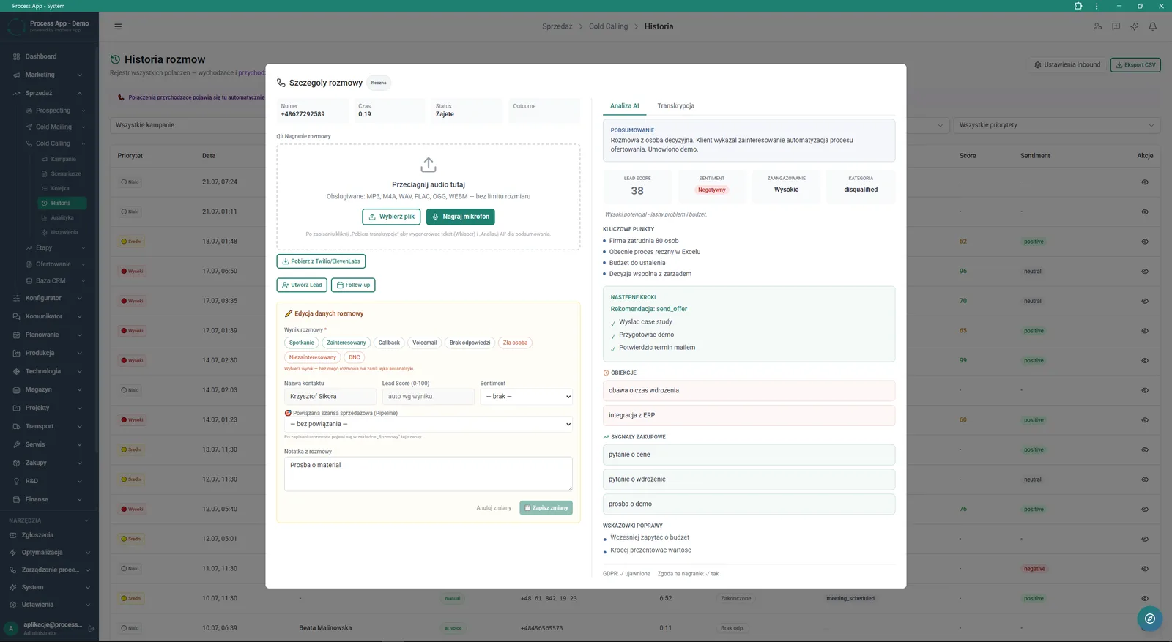This screenshot has width=1172, height=642.
Task: Open the chat message icon in header
Action: point(1116,26)
